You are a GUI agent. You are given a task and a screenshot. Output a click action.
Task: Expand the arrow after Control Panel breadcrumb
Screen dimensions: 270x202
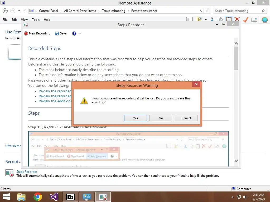(x=61, y=11)
